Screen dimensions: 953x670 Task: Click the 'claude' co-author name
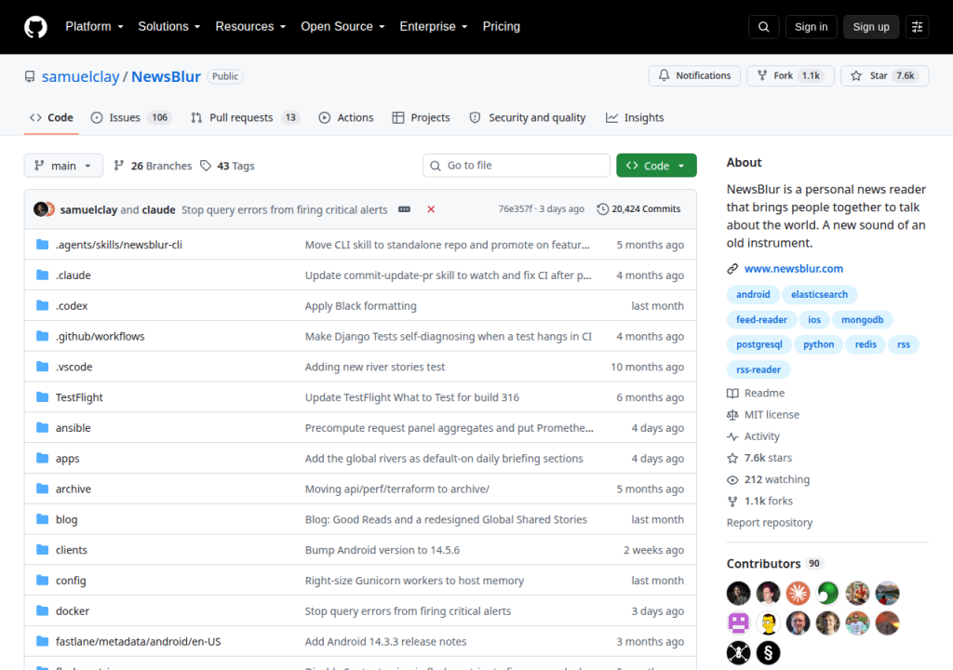pos(158,209)
